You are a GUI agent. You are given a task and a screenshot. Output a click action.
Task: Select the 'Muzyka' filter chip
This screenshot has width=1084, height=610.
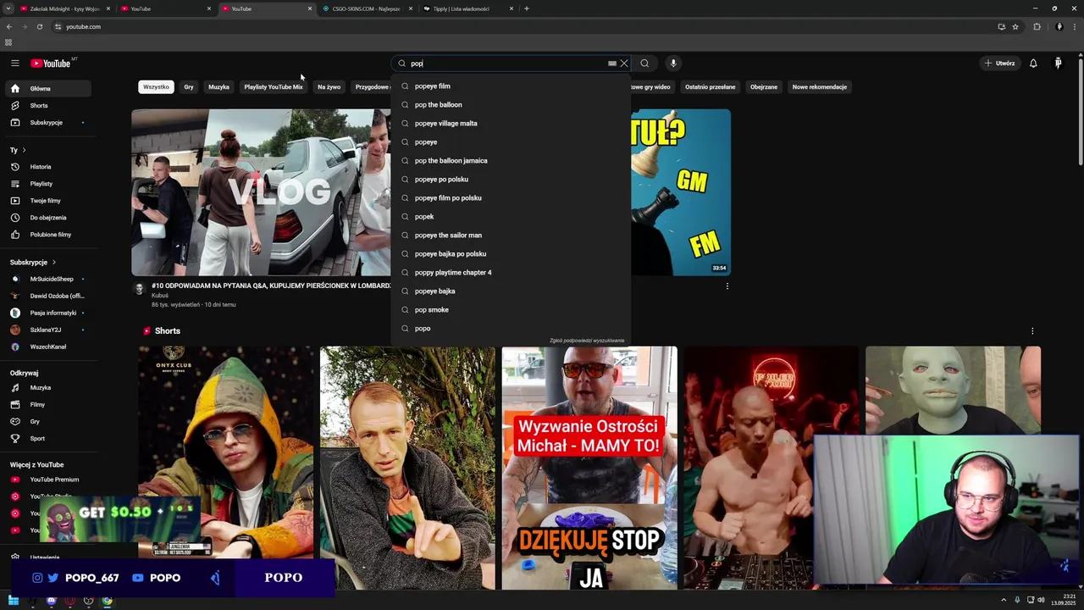pos(218,87)
